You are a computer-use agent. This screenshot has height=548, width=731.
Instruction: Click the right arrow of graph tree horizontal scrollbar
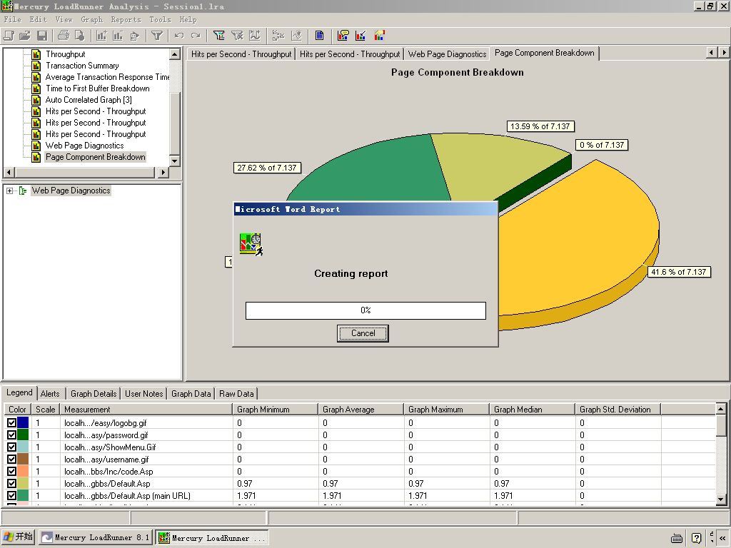coord(163,173)
